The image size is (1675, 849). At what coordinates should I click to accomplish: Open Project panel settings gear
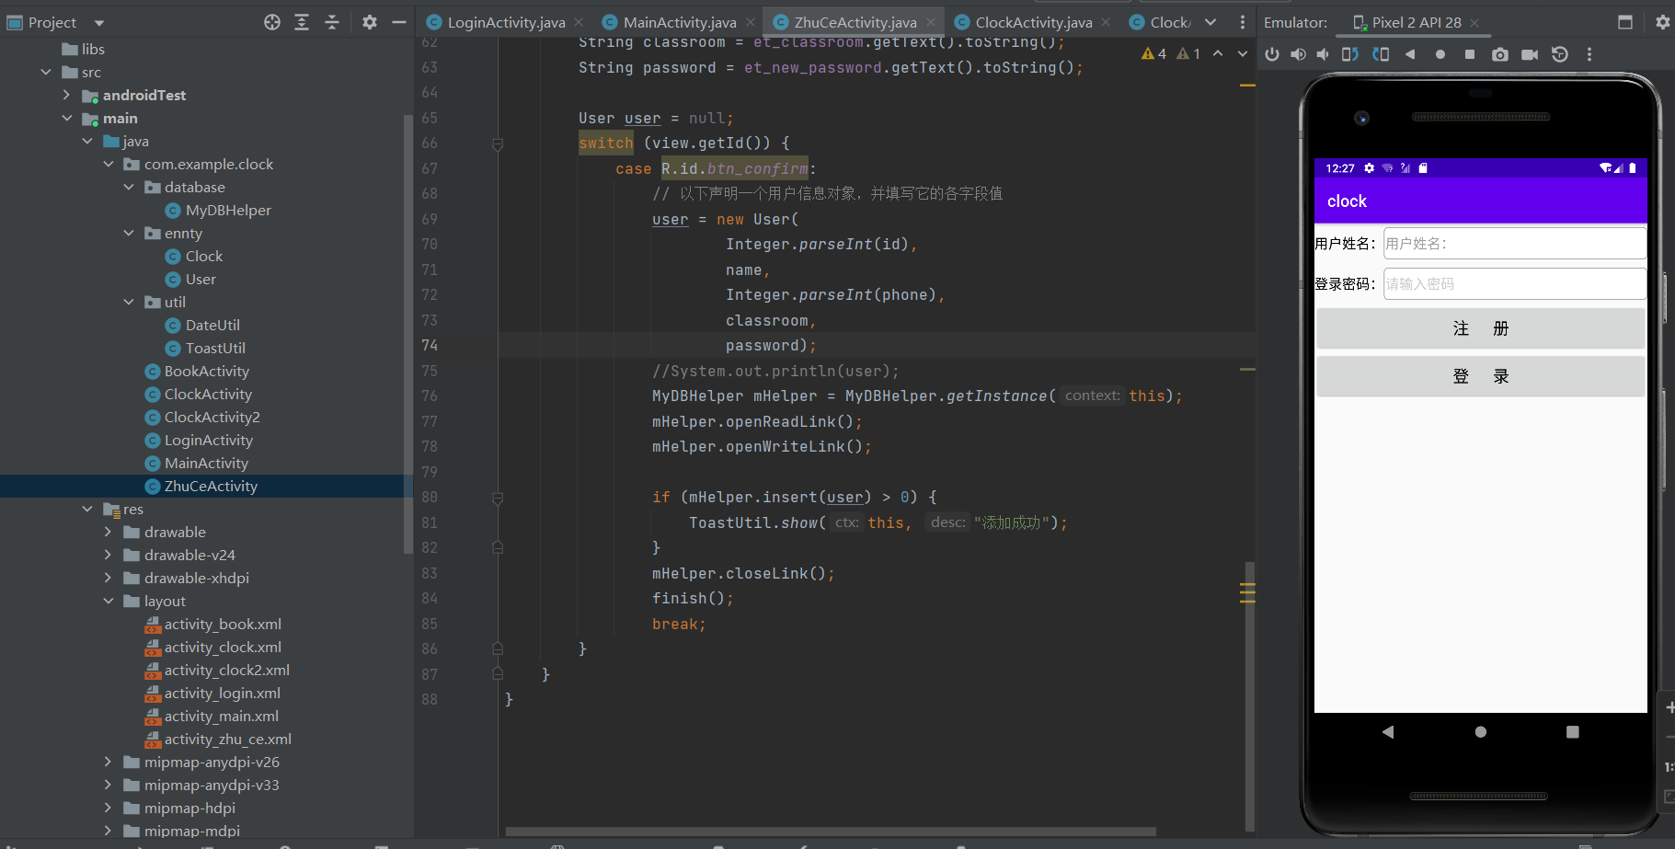pos(370,22)
